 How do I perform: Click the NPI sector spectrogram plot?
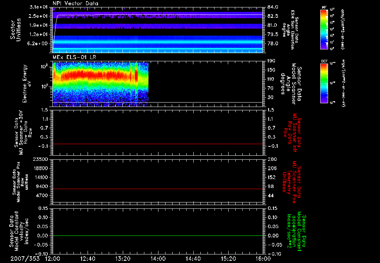coord(157,30)
